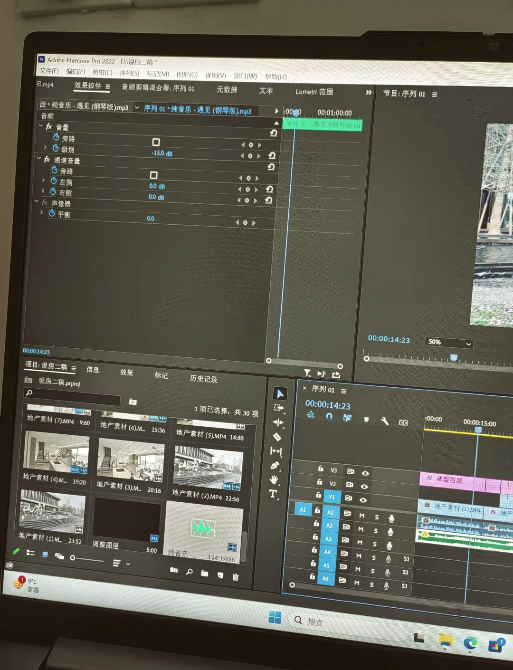Screen dimensions: 513x670
Task: Select the Pen tool
Action: click(275, 466)
